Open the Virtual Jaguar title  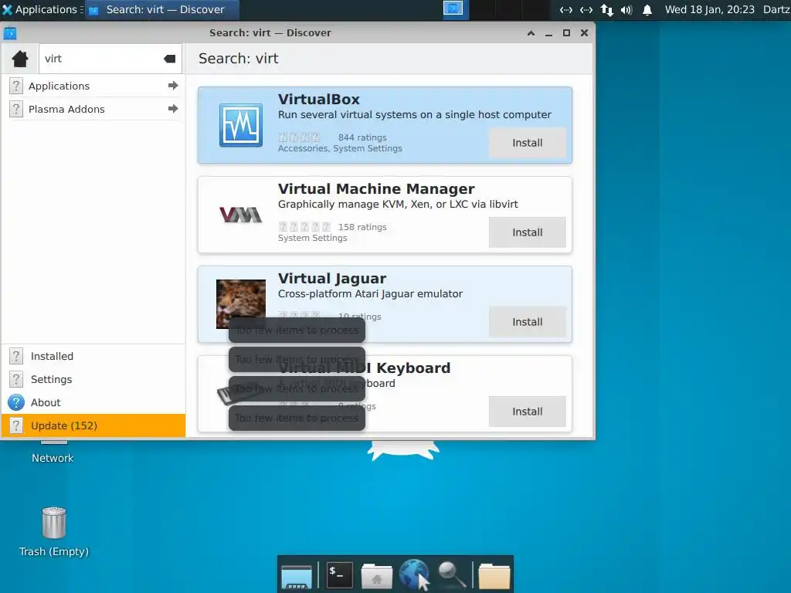pyautogui.click(x=332, y=278)
